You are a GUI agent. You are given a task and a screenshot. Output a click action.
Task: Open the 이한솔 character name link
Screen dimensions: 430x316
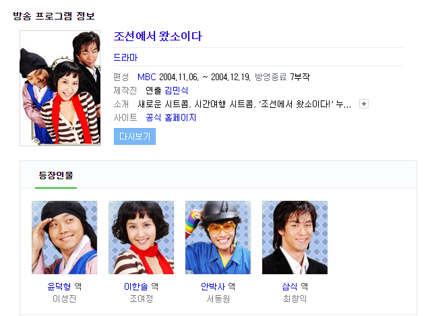coord(135,286)
